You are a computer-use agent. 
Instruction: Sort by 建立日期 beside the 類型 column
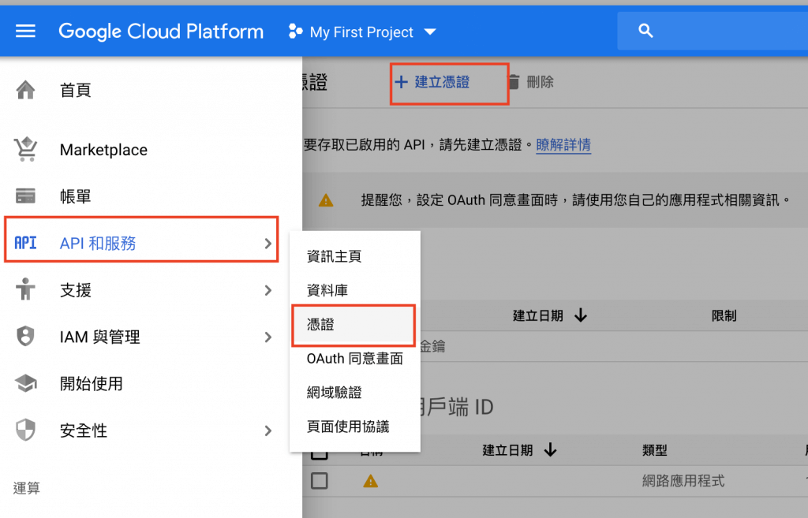519,450
